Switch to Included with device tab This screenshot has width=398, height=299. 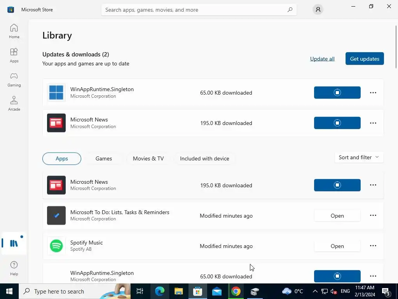click(204, 159)
